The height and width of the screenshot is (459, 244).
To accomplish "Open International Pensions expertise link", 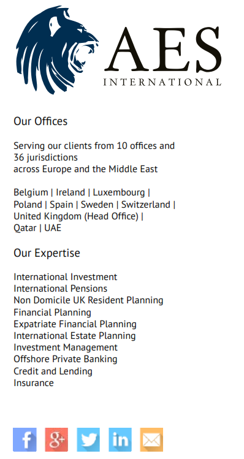I will tap(60, 289).
